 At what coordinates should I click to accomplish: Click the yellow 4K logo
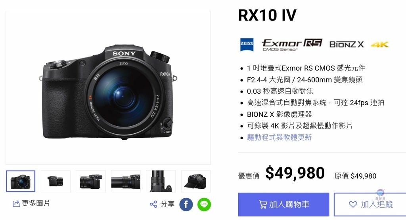click(x=379, y=44)
